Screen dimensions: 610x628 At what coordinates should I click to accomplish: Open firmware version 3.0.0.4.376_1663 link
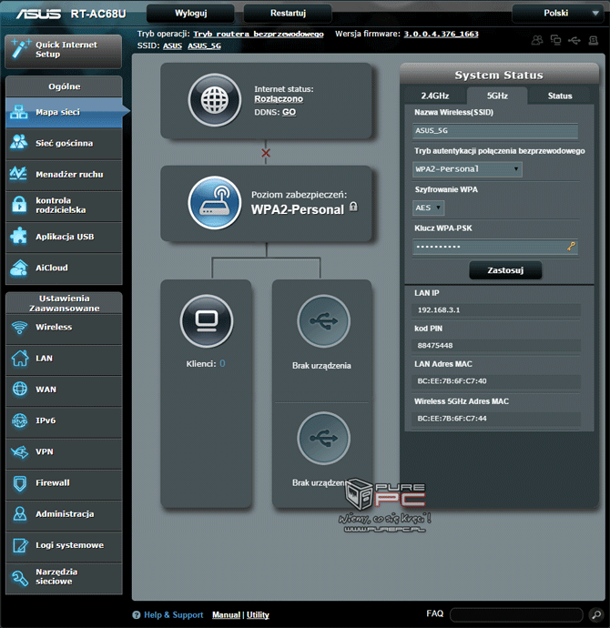point(441,34)
